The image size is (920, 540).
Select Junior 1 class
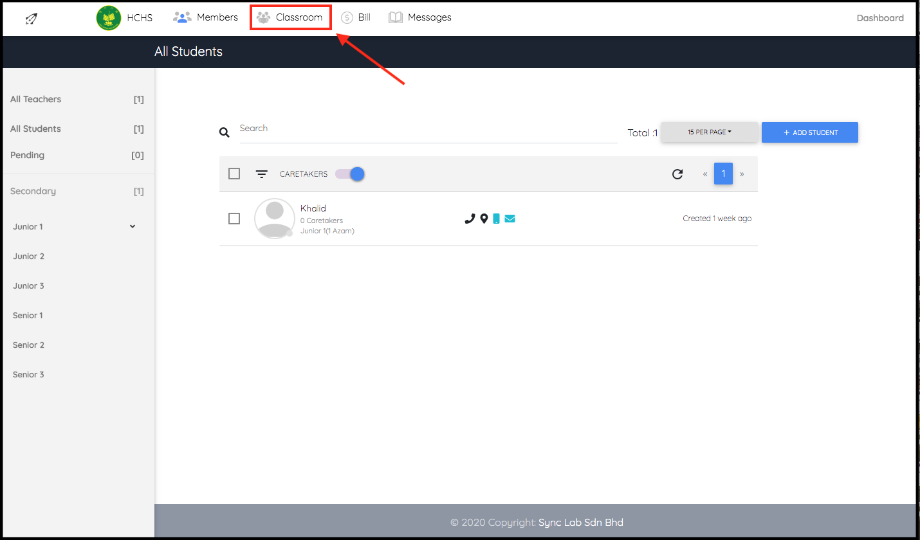tap(28, 226)
